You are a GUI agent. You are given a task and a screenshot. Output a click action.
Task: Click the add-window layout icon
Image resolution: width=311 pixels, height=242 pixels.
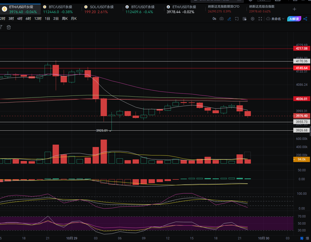click(237, 19)
